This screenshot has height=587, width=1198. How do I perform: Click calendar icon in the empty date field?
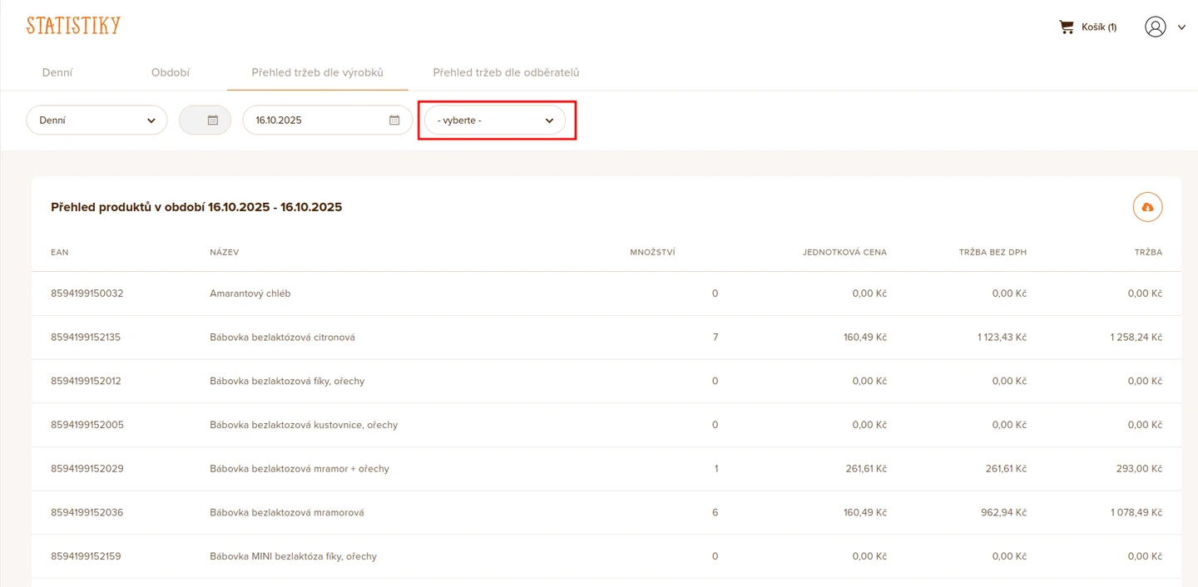tap(213, 121)
